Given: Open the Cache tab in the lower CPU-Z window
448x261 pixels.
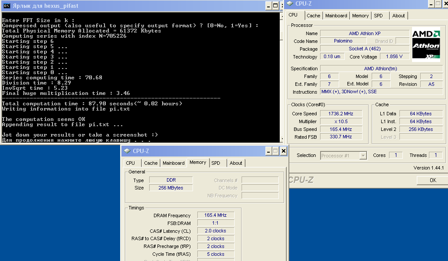Looking at the screenshot, I should pyautogui.click(x=150, y=163).
